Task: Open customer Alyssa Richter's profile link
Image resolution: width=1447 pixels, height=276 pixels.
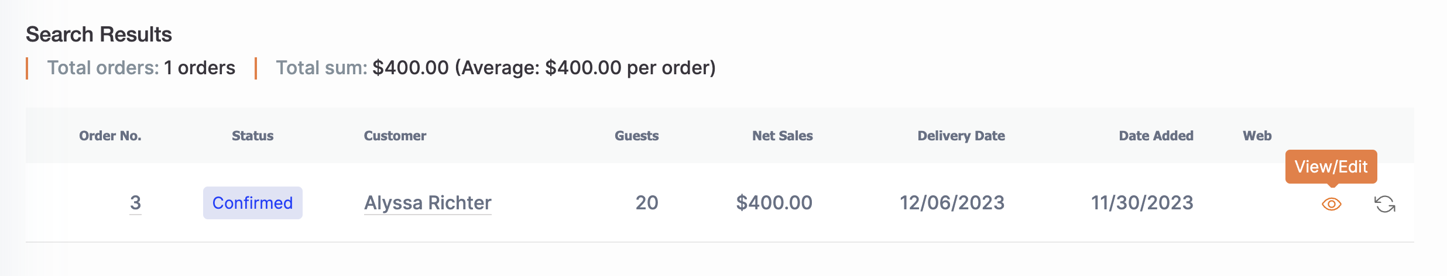Action: tap(428, 203)
